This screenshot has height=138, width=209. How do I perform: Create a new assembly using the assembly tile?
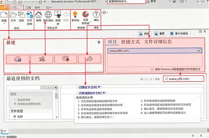coord(42,59)
